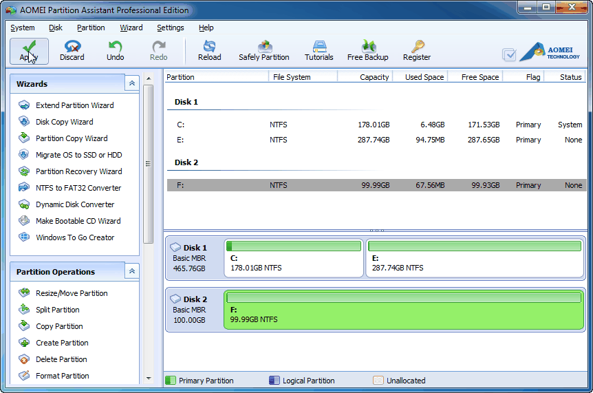Screen dimensions: 593x393
Task: Click Unallocated legend color swatch
Action: click(378, 380)
